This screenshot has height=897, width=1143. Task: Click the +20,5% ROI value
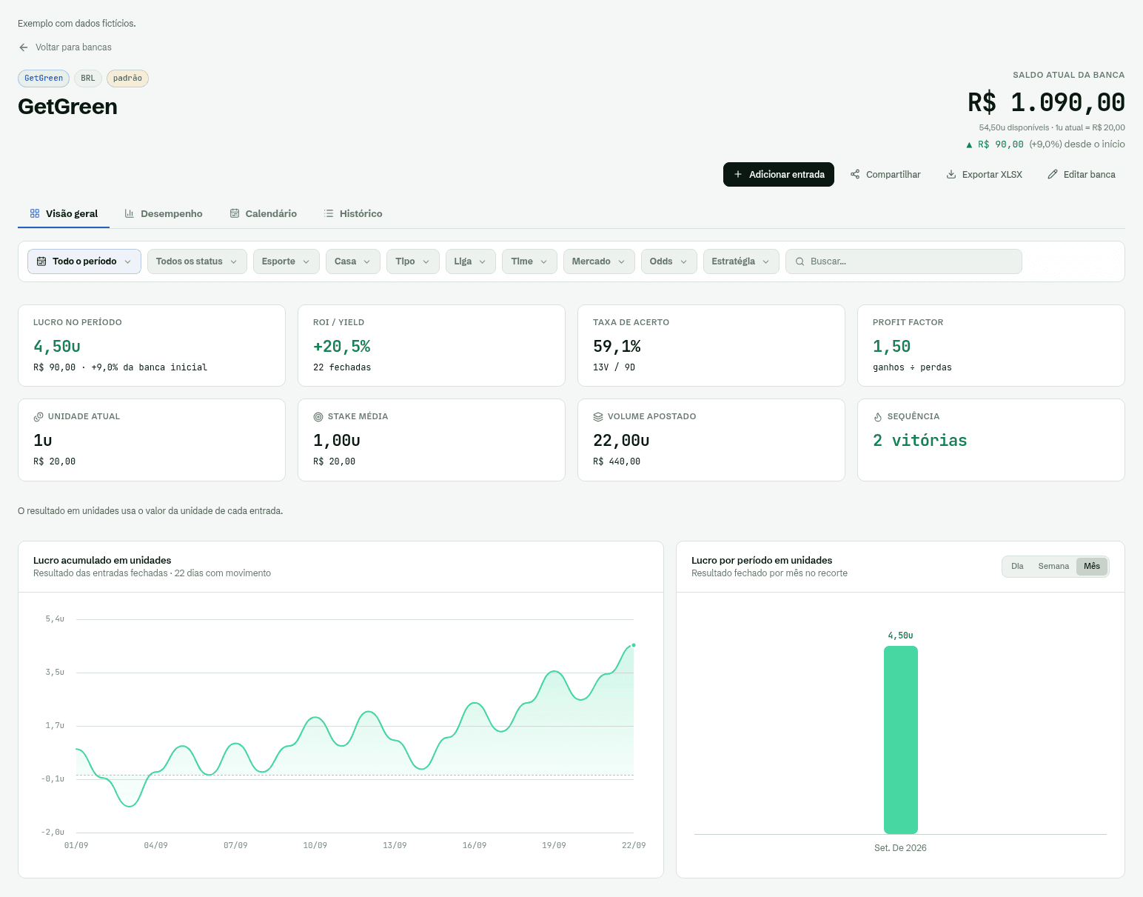coord(342,347)
